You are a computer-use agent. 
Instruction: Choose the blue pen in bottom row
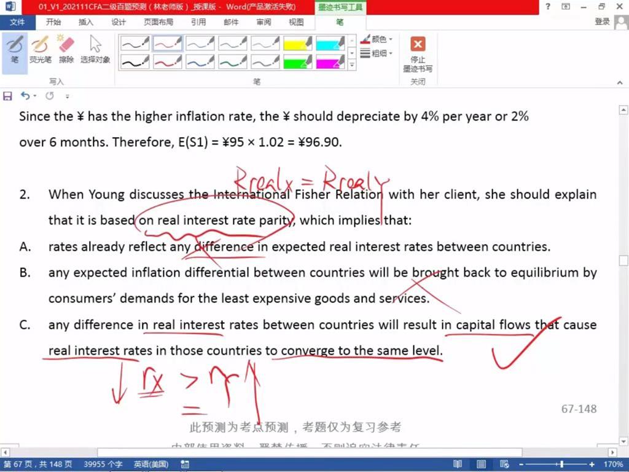[x=200, y=61]
